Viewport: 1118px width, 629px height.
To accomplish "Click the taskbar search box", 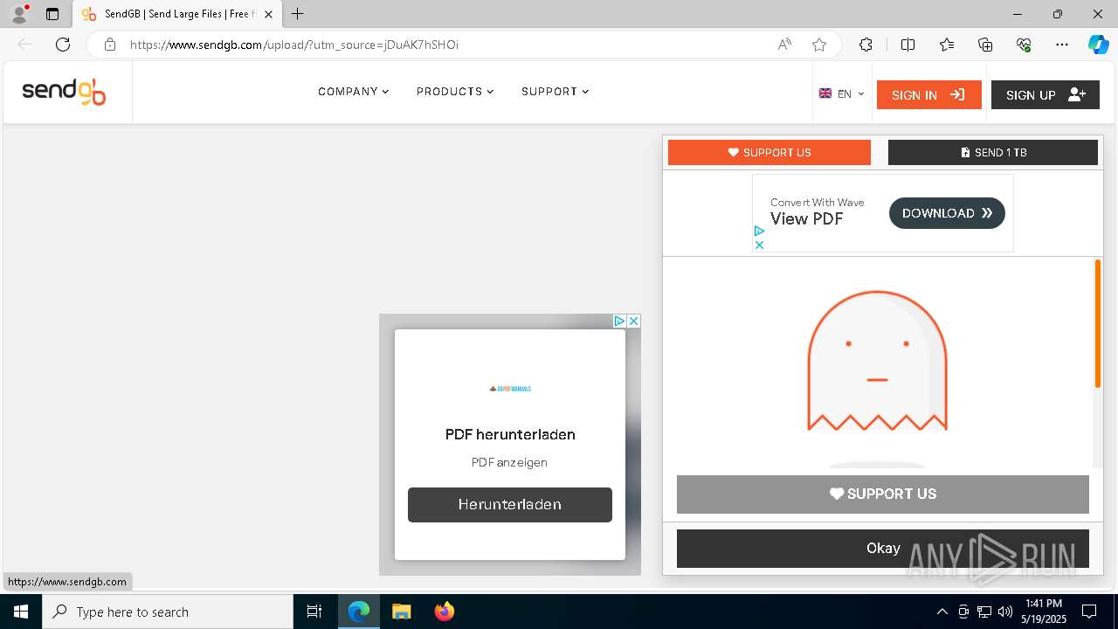I will tap(168, 612).
